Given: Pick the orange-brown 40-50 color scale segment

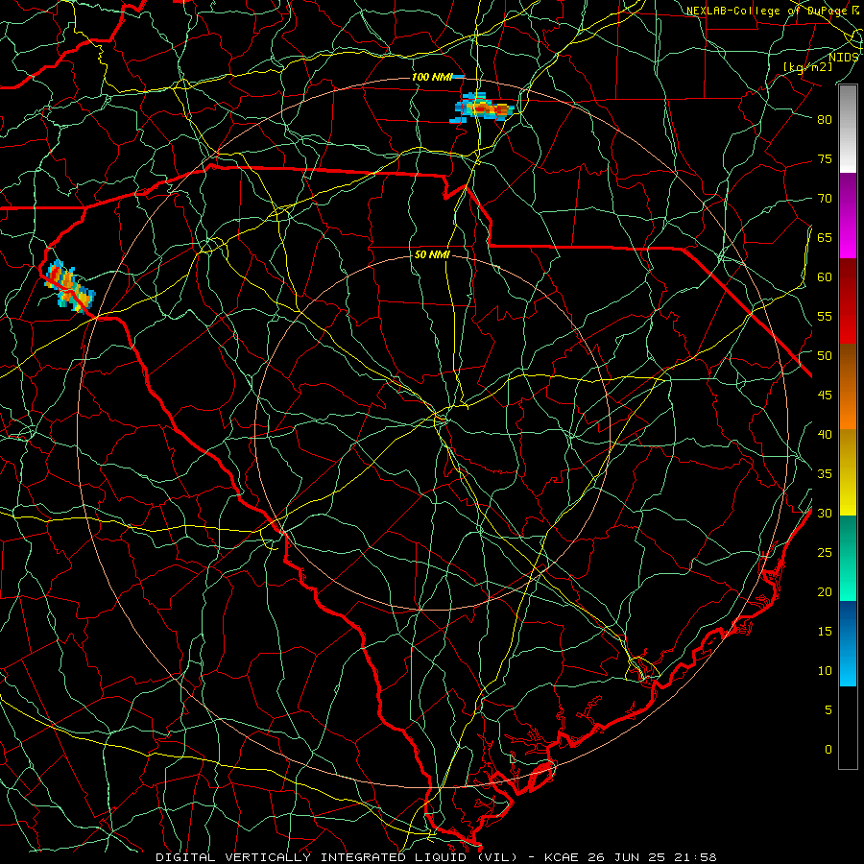Looking at the screenshot, I should 848,387.
